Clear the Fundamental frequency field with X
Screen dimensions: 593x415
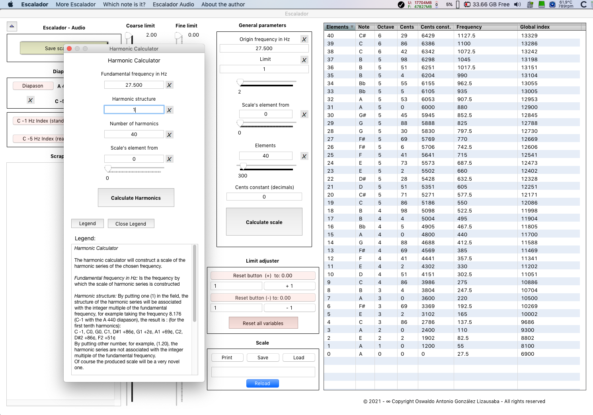click(169, 85)
